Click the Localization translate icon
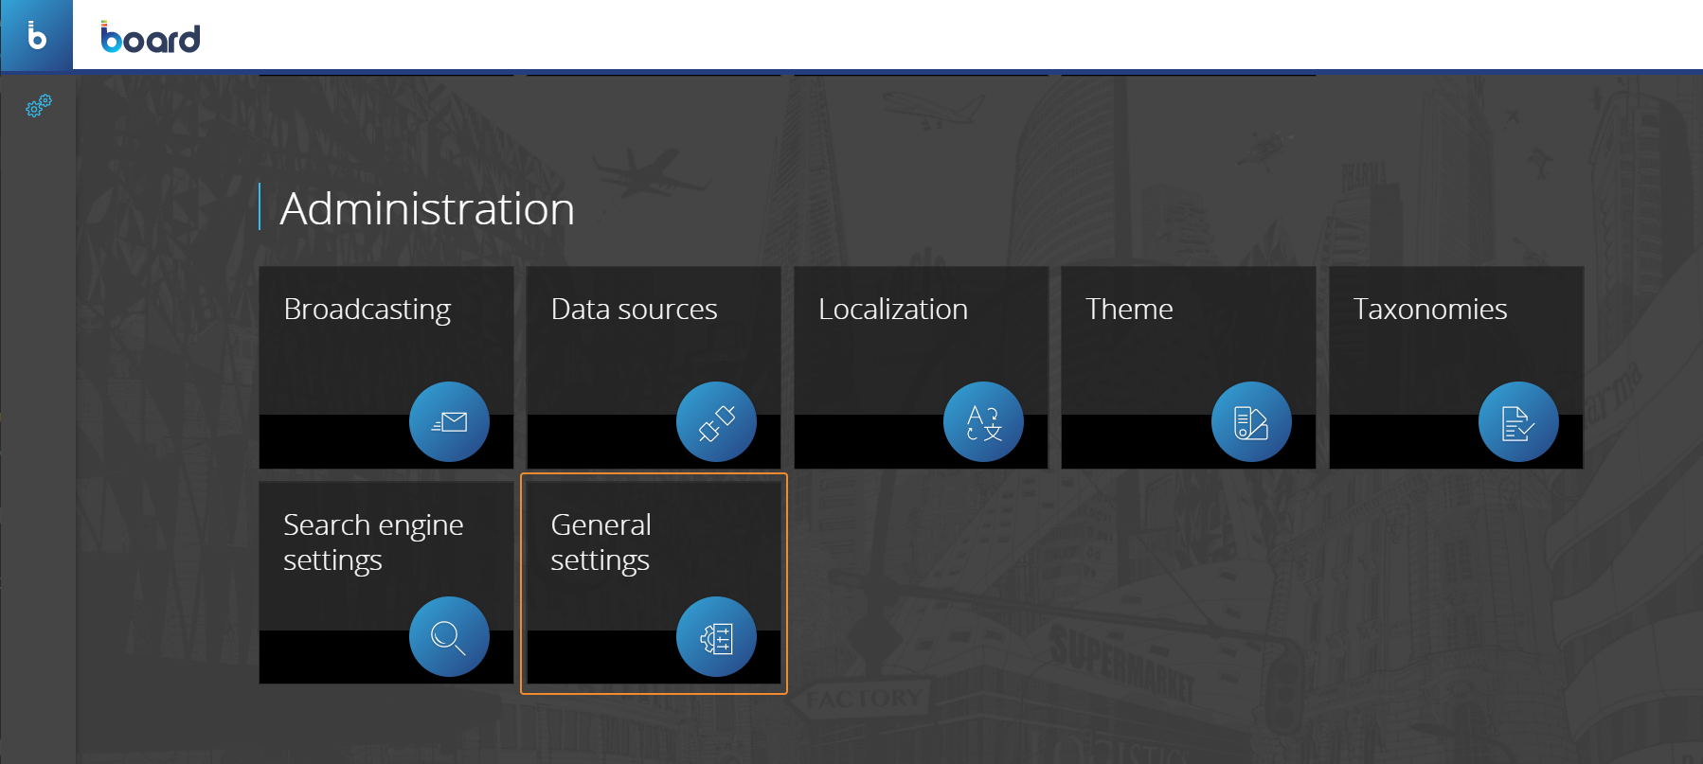 tap(983, 422)
